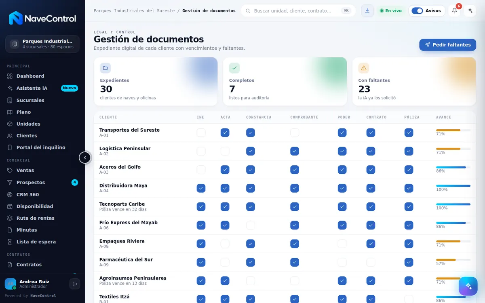This screenshot has width=485, height=303.
Task: Click the Ruta de rentas layers icon
Action: point(10,218)
